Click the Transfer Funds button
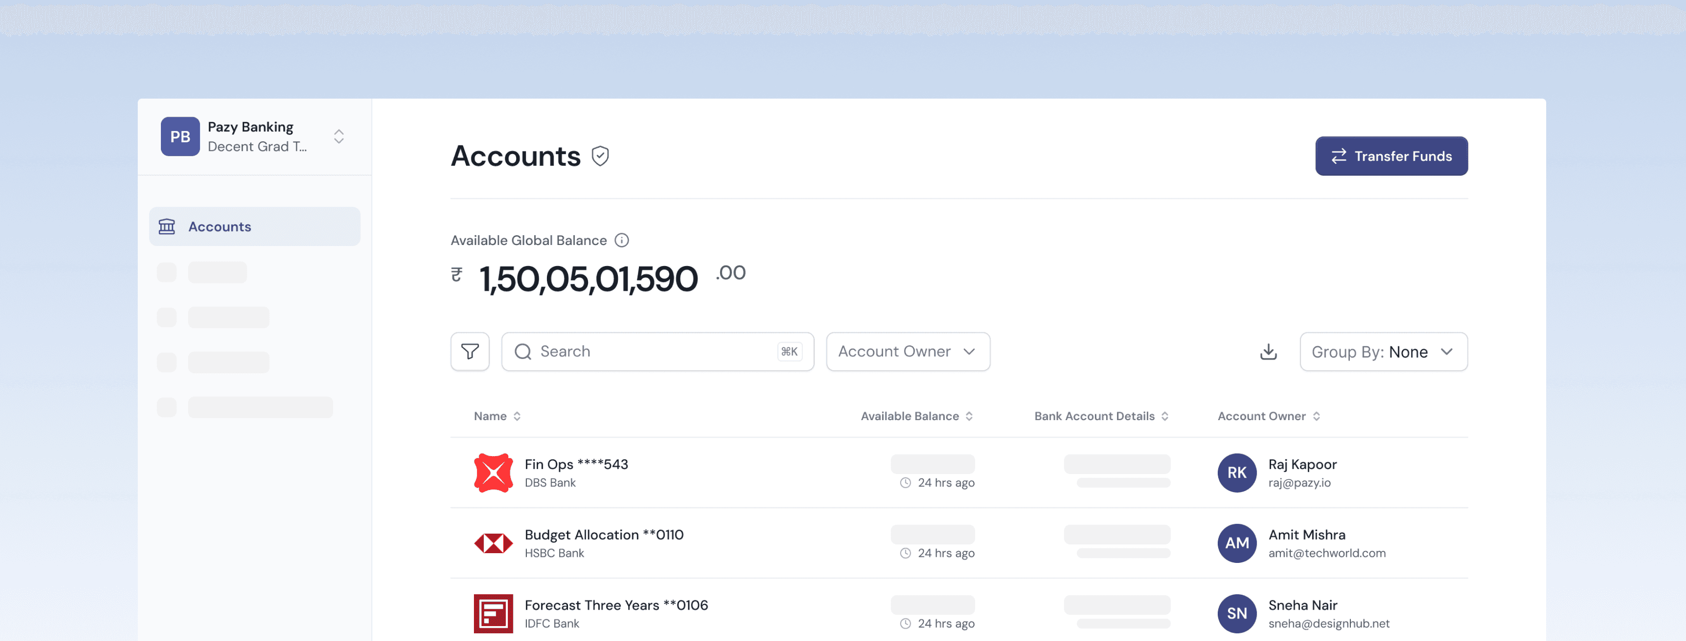 coord(1391,156)
